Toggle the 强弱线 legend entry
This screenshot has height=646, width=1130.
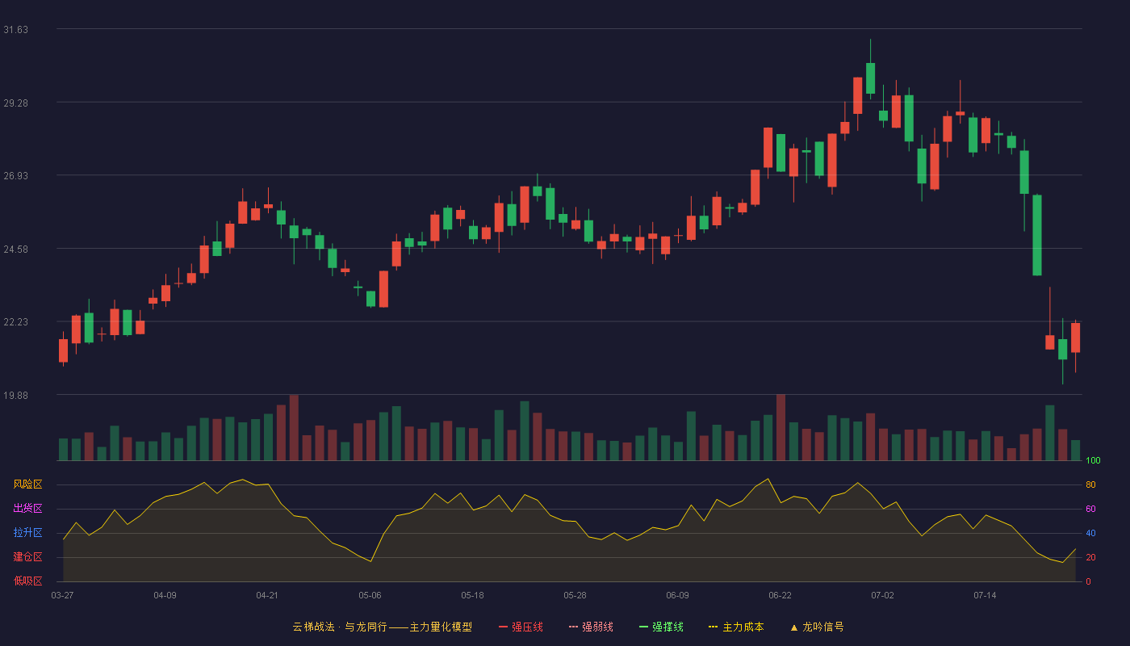591,627
